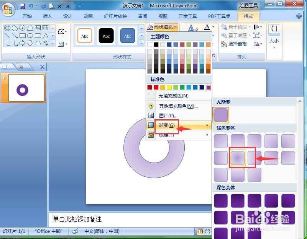Open the PDF工具集 tab
Viewport: 307px width, 239px height.
[x=219, y=16]
